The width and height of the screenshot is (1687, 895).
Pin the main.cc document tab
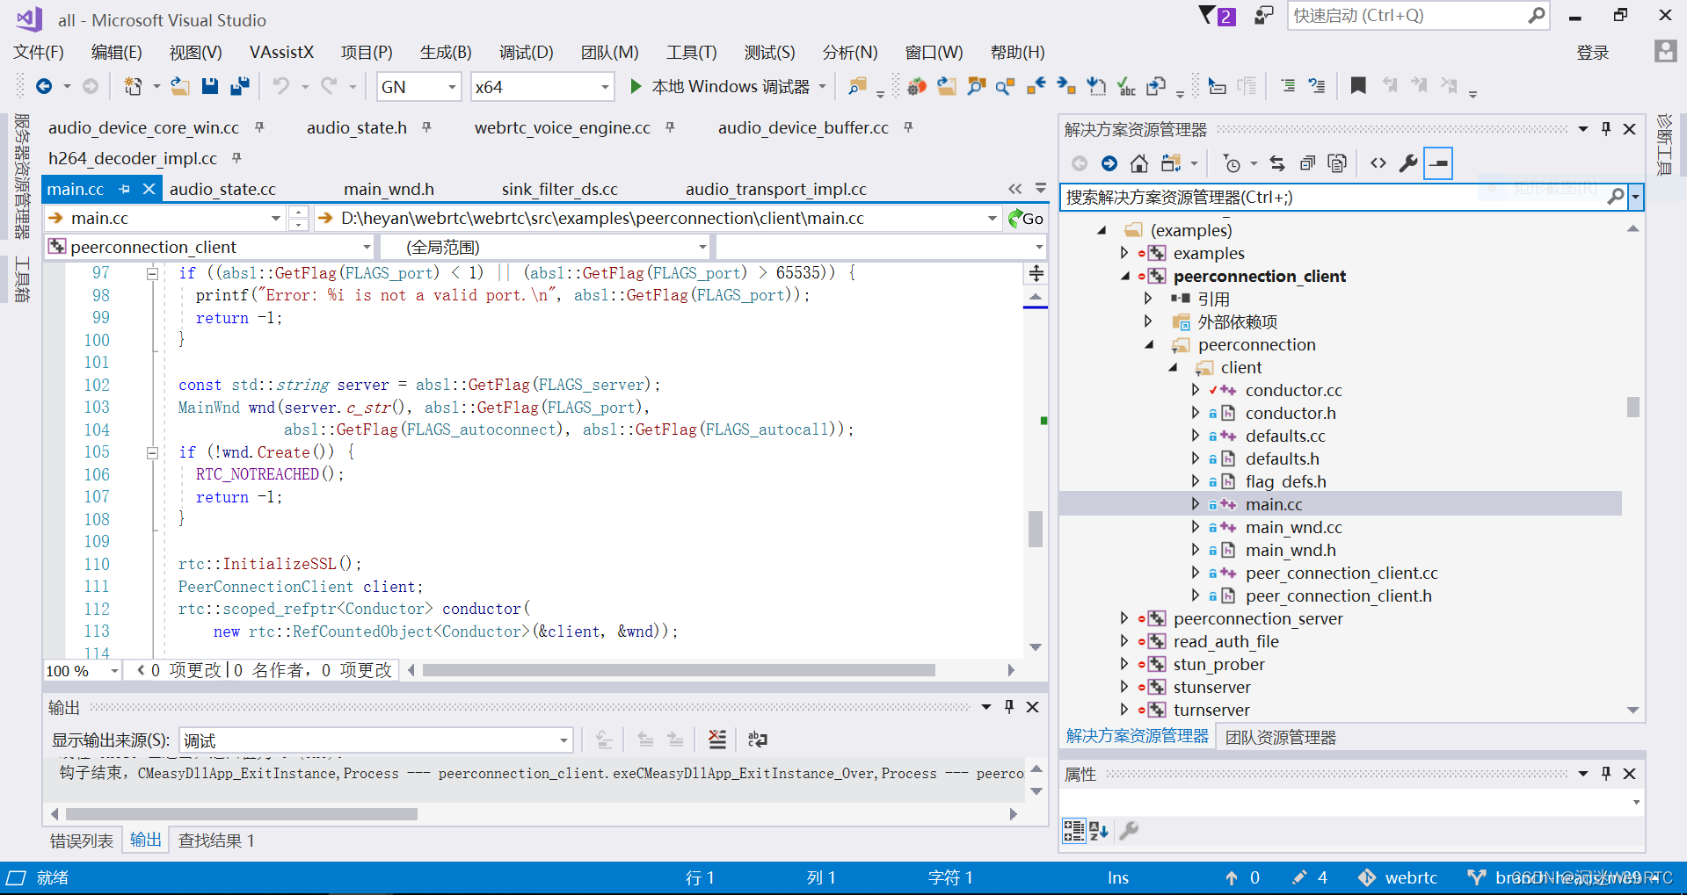[124, 189]
